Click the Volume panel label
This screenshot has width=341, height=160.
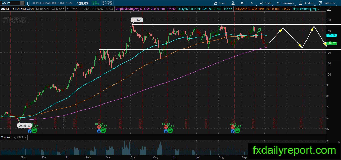coord(6,137)
